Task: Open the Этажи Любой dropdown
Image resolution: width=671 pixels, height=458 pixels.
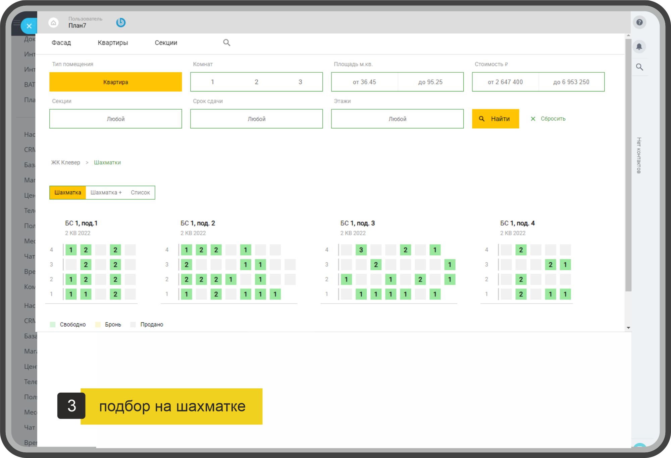Action: [x=397, y=119]
